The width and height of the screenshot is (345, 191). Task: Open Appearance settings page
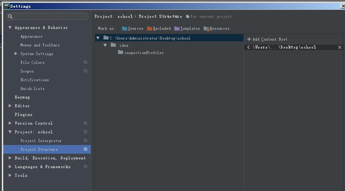tap(32, 37)
